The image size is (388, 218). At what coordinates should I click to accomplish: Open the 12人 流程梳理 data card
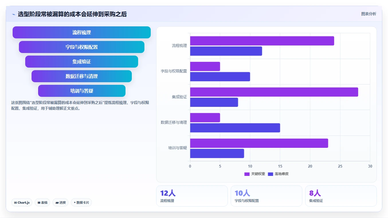(x=192, y=196)
